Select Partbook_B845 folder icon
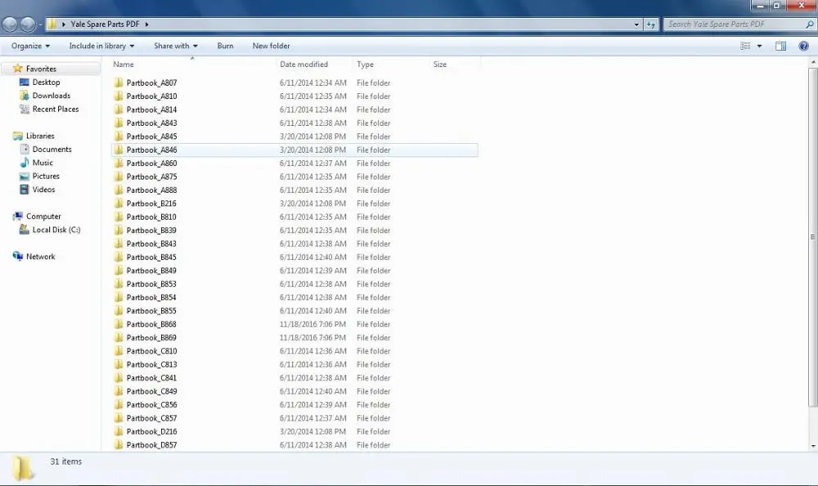This screenshot has height=486, width=818. 119,257
